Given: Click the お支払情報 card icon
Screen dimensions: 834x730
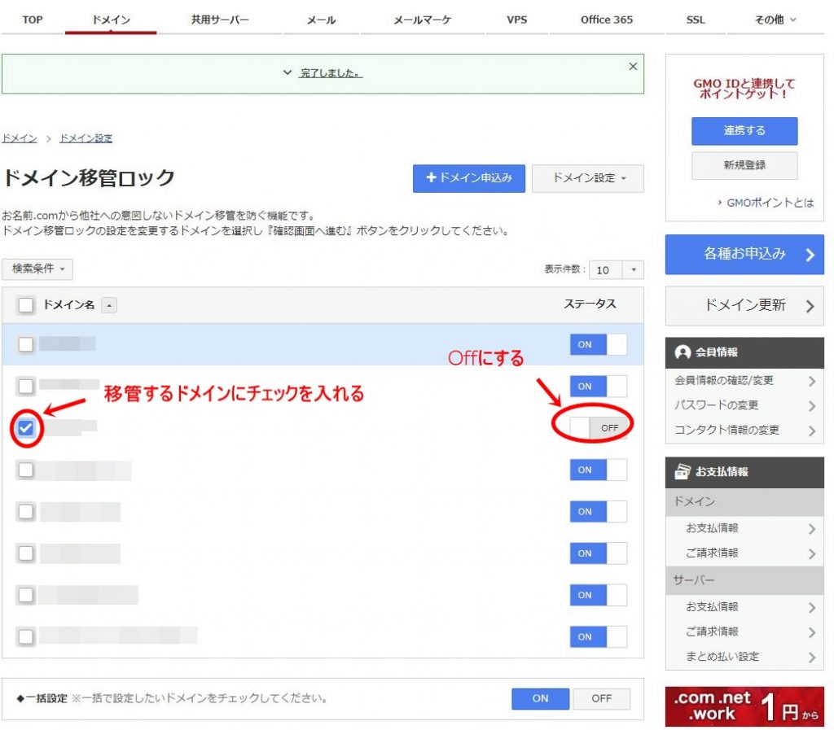Looking at the screenshot, I should point(683,472).
